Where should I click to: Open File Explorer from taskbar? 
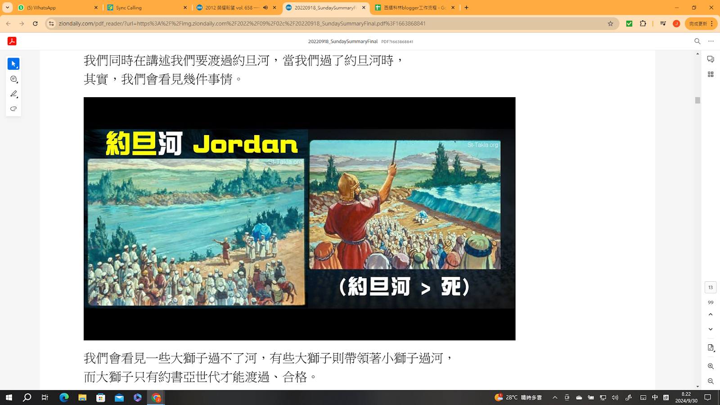(x=82, y=397)
